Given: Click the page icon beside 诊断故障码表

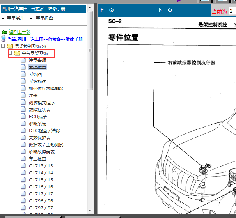Looking at the screenshot, I should tap(23, 151).
